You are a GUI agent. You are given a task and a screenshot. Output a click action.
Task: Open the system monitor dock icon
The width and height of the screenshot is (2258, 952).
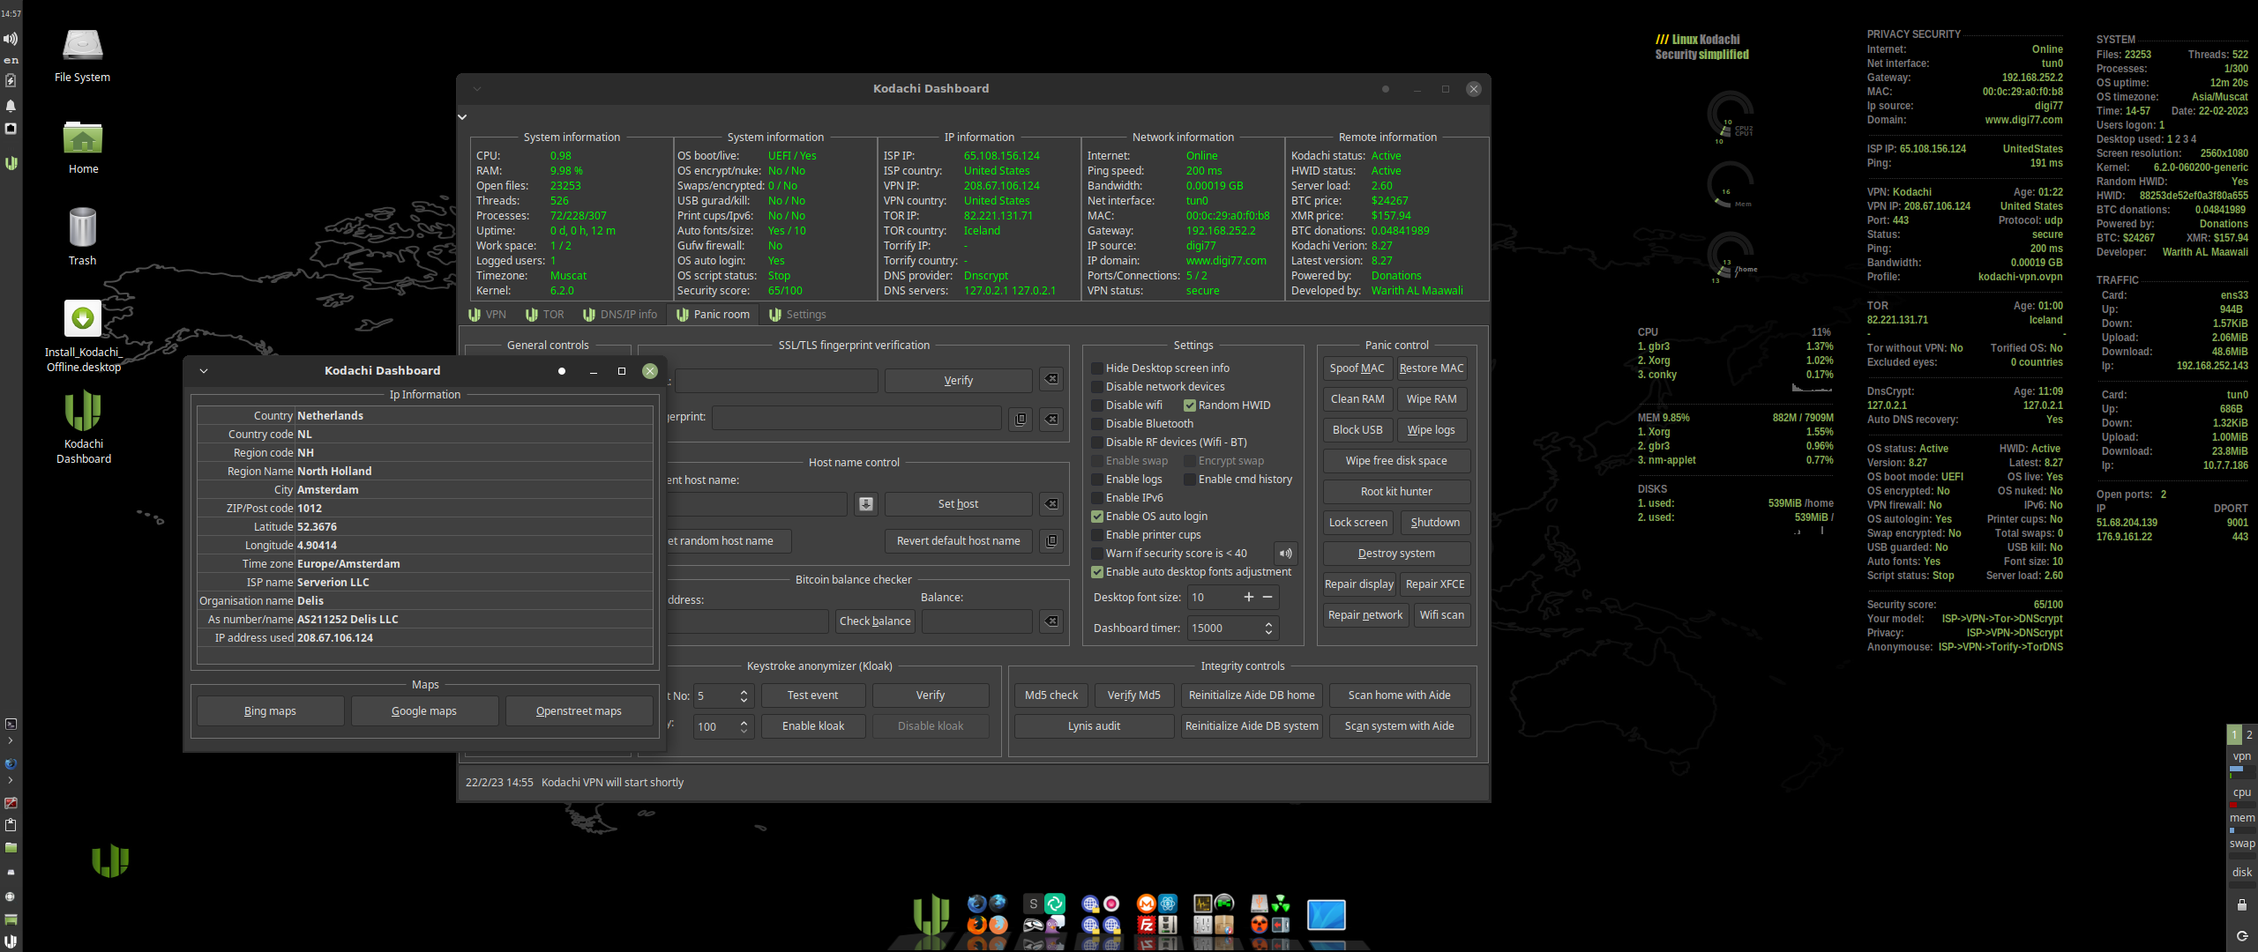point(1203,904)
